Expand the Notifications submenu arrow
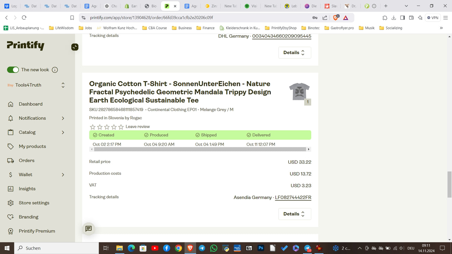This screenshot has height=254, width=452. pos(63,118)
